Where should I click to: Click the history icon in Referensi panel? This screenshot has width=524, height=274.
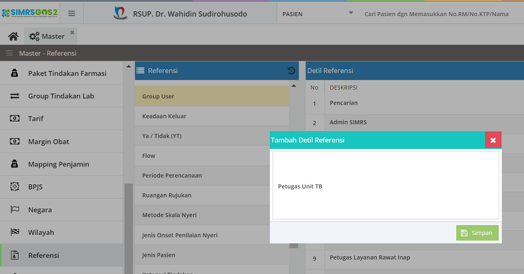(x=291, y=71)
